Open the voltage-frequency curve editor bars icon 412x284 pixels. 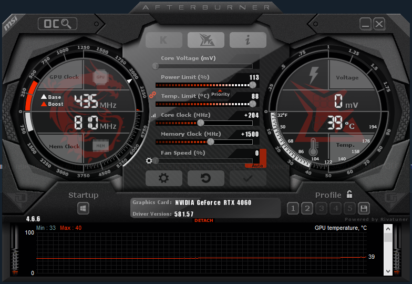(x=153, y=115)
